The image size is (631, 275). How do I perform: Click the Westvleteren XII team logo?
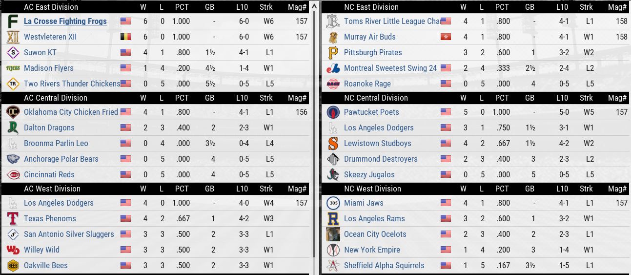click(x=13, y=37)
